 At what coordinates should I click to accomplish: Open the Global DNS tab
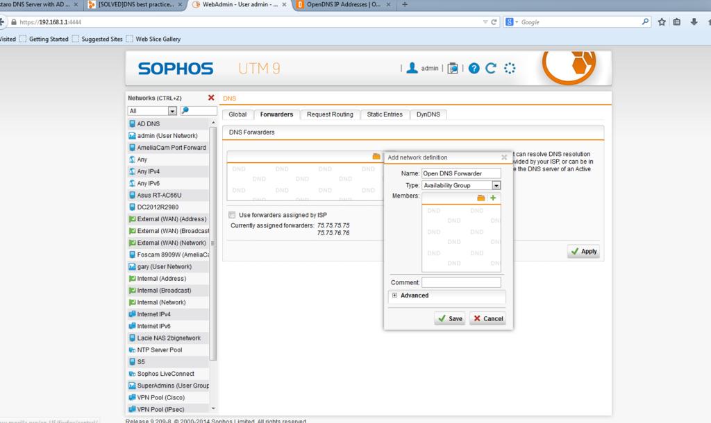[x=237, y=114]
